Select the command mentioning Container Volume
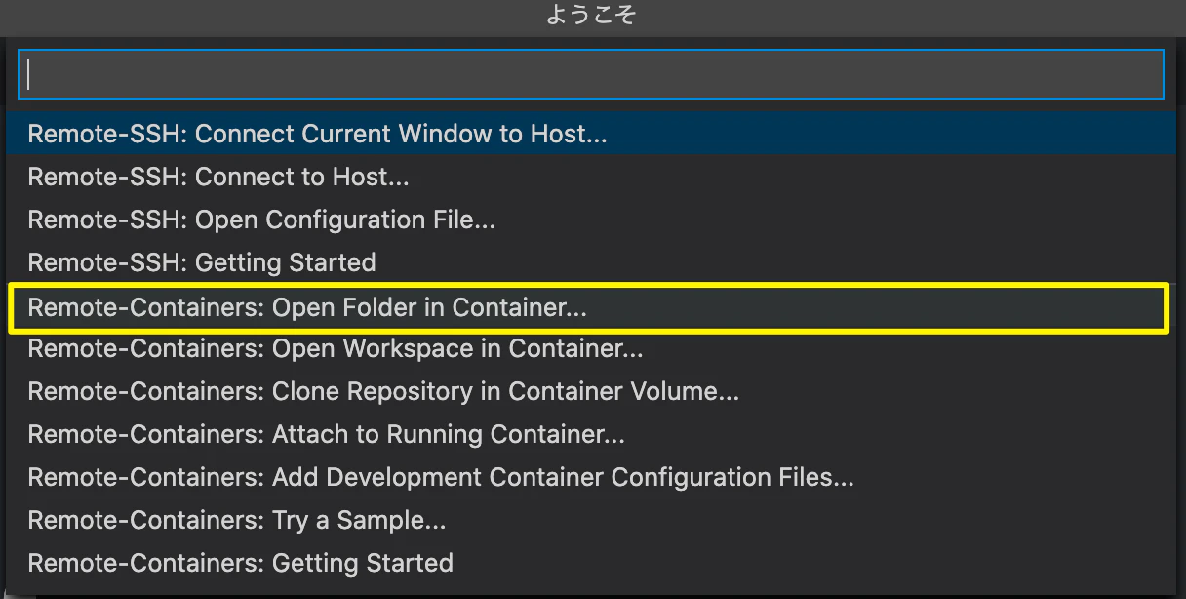 point(383,391)
